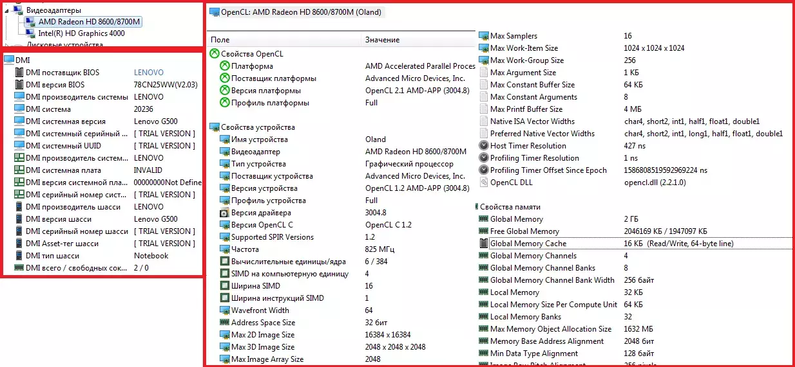Click the icon beside DMI система

19,109
